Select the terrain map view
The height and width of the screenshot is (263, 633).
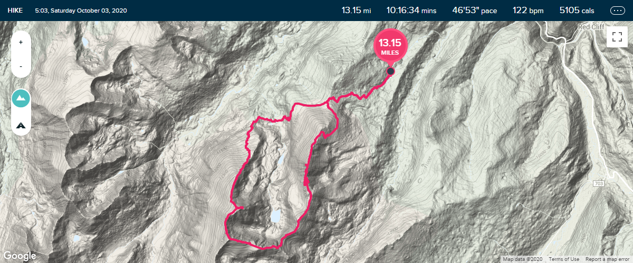pyautogui.click(x=21, y=98)
